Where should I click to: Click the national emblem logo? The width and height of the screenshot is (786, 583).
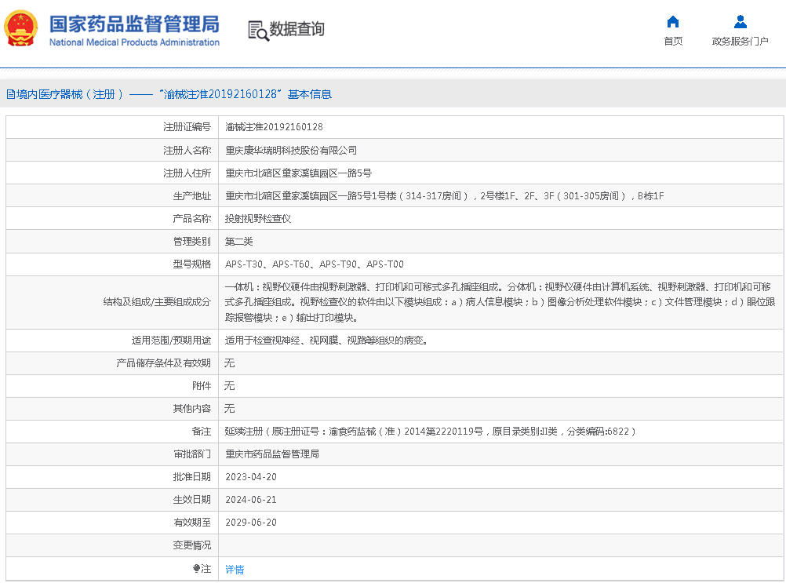coord(21,29)
